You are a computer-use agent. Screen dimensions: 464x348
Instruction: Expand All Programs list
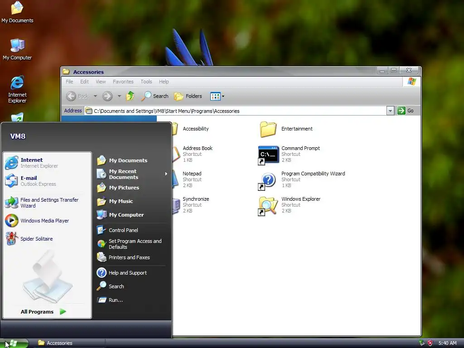pos(43,312)
